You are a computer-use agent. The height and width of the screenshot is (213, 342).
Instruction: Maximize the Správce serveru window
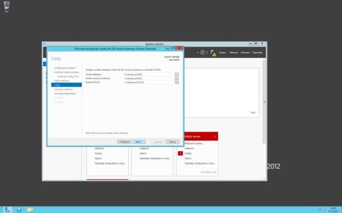coord(256,44)
